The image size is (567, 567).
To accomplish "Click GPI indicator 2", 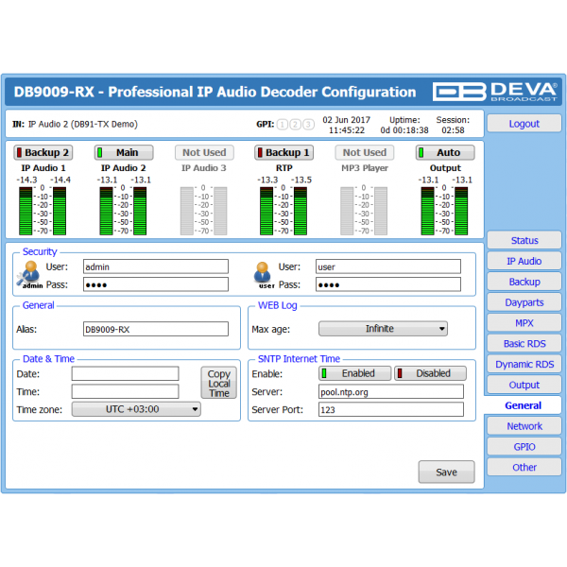I will pos(296,125).
